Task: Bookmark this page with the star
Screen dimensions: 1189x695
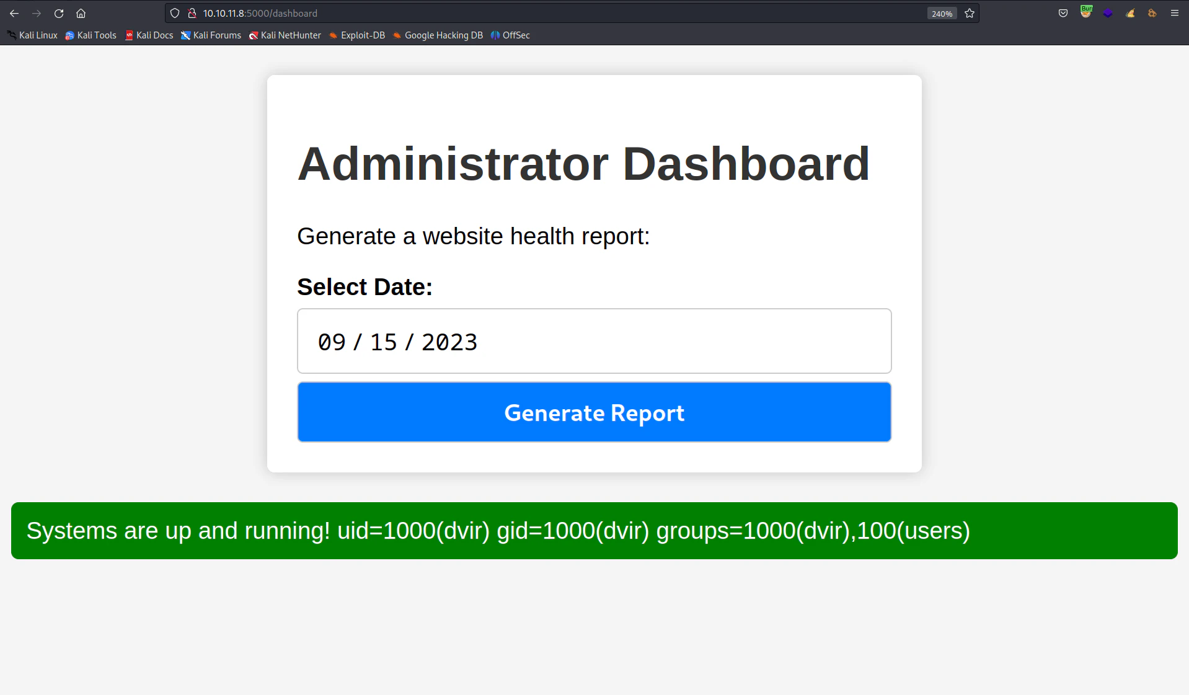Action: click(x=970, y=13)
